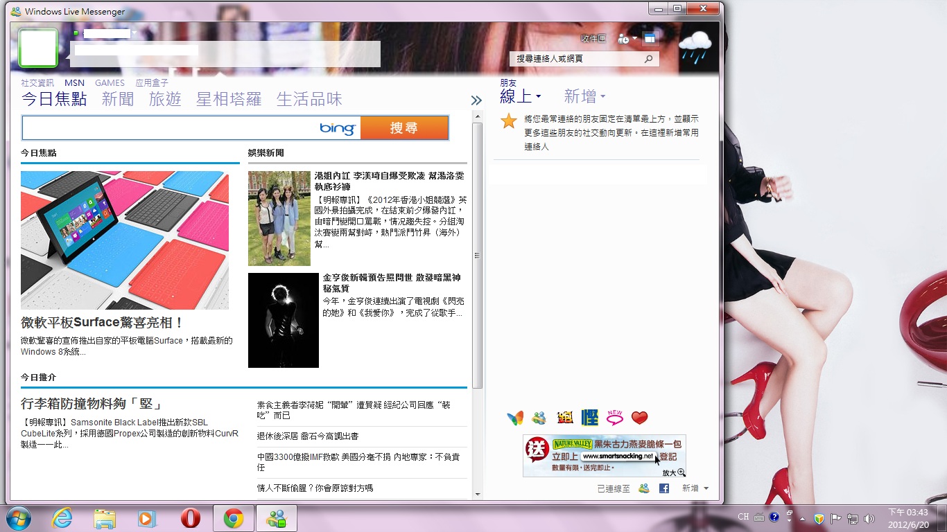The image size is (947, 532).
Task: Select the GAMES tab
Action: [x=110, y=83]
